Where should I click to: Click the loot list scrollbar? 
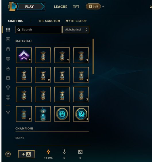93,56
